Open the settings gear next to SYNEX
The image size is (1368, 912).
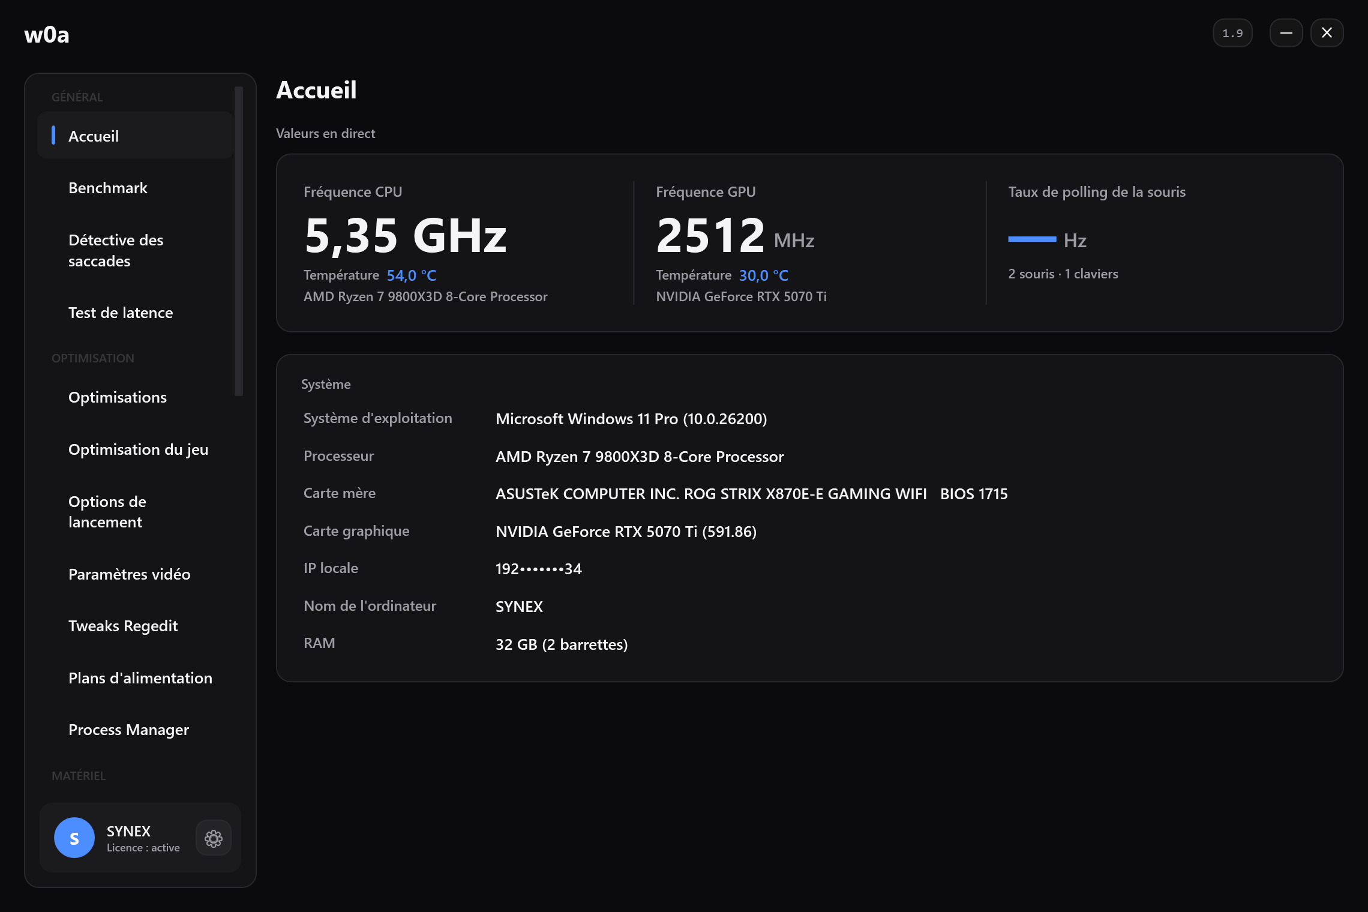[213, 838]
